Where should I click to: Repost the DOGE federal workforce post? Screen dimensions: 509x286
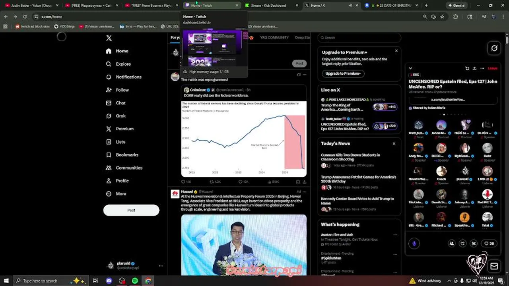tap(215, 182)
